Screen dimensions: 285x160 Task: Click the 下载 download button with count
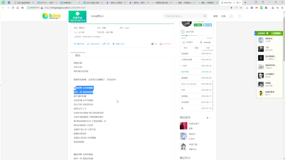click(x=93, y=44)
